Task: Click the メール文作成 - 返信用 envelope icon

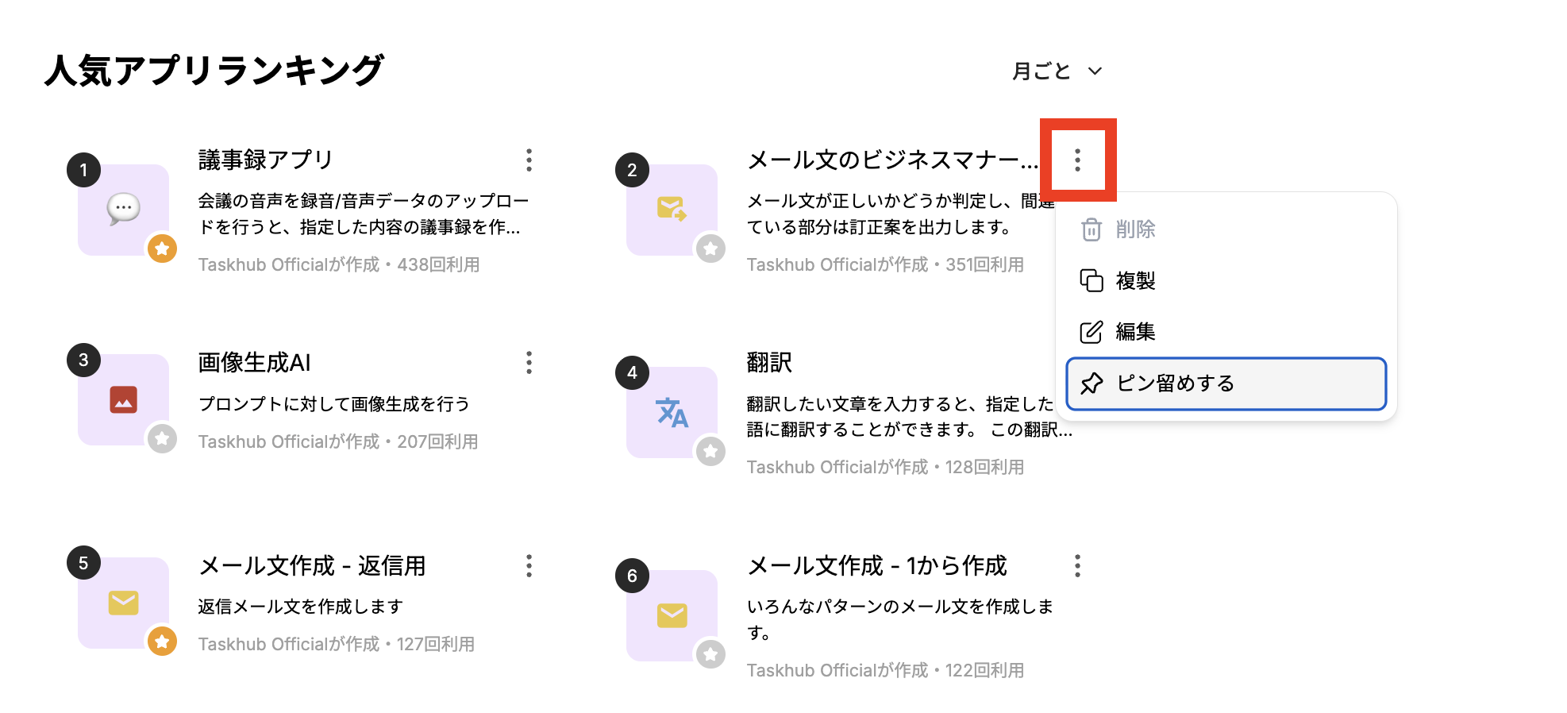Action: (x=123, y=603)
